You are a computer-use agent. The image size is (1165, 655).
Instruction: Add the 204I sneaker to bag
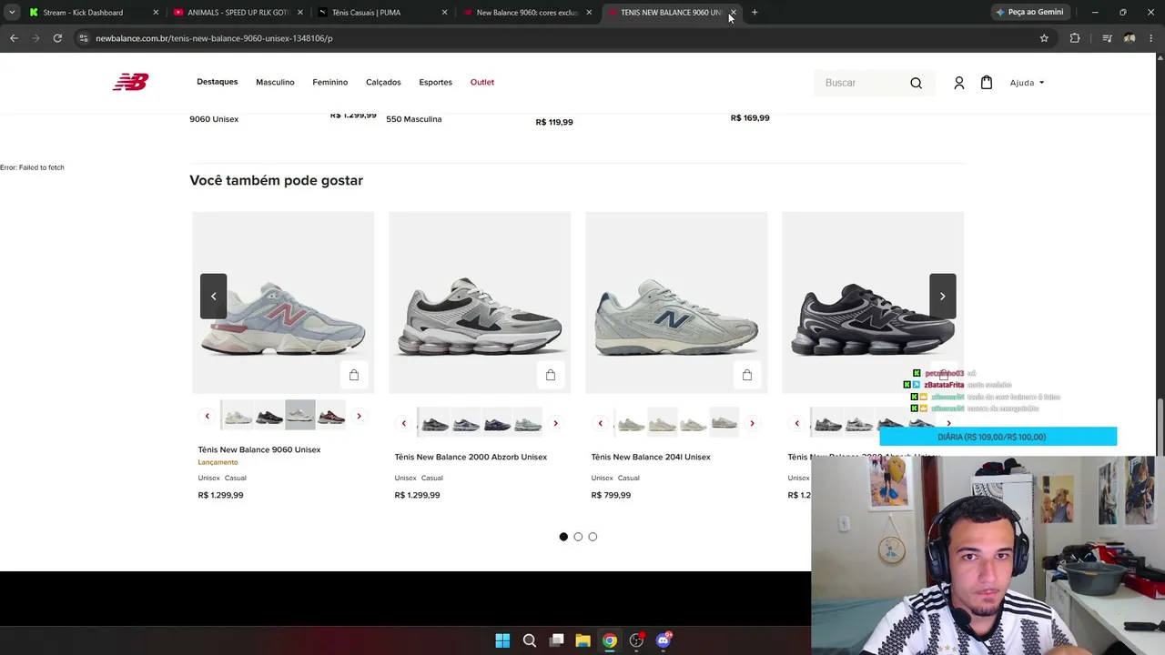747,375
